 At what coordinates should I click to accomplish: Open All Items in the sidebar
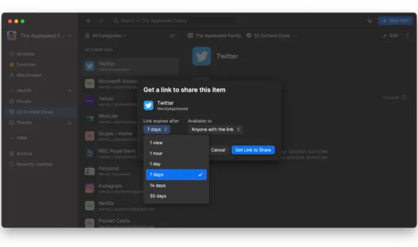(x=40, y=54)
